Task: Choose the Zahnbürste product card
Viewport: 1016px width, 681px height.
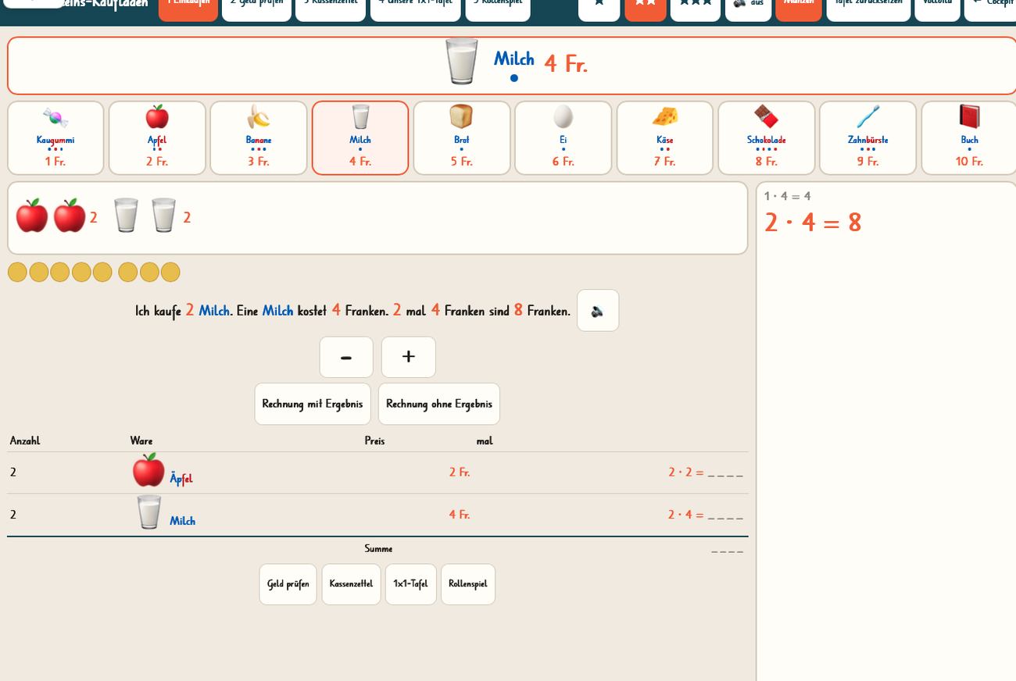Action: [868, 137]
